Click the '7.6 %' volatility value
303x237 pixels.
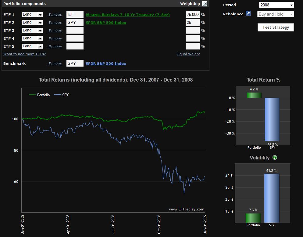[253, 210]
